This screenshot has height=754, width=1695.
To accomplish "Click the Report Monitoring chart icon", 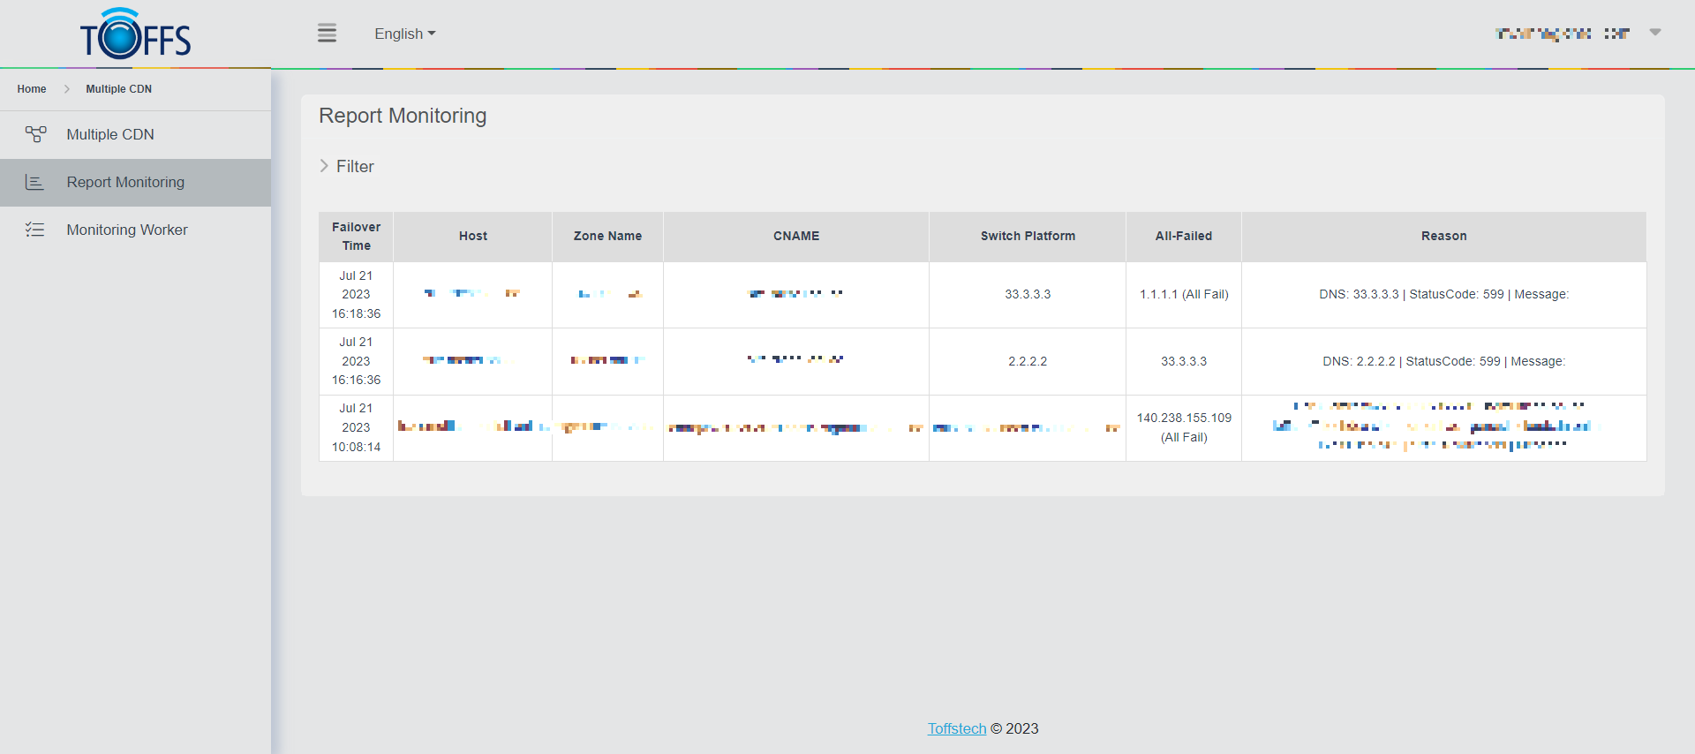I will pyautogui.click(x=34, y=182).
